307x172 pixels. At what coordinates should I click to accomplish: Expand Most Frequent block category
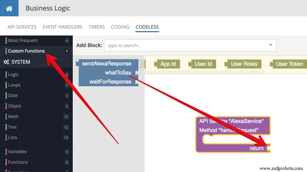point(23,41)
